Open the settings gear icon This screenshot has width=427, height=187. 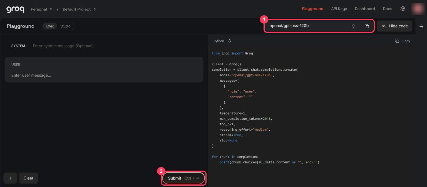pyautogui.click(x=403, y=9)
